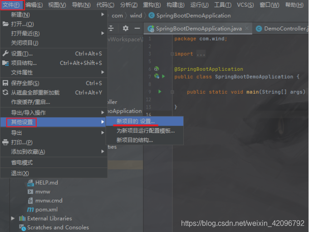Screen dimensions: 309x232
Task: Select Scratches and Consoles in project tree
Action: 54,227
